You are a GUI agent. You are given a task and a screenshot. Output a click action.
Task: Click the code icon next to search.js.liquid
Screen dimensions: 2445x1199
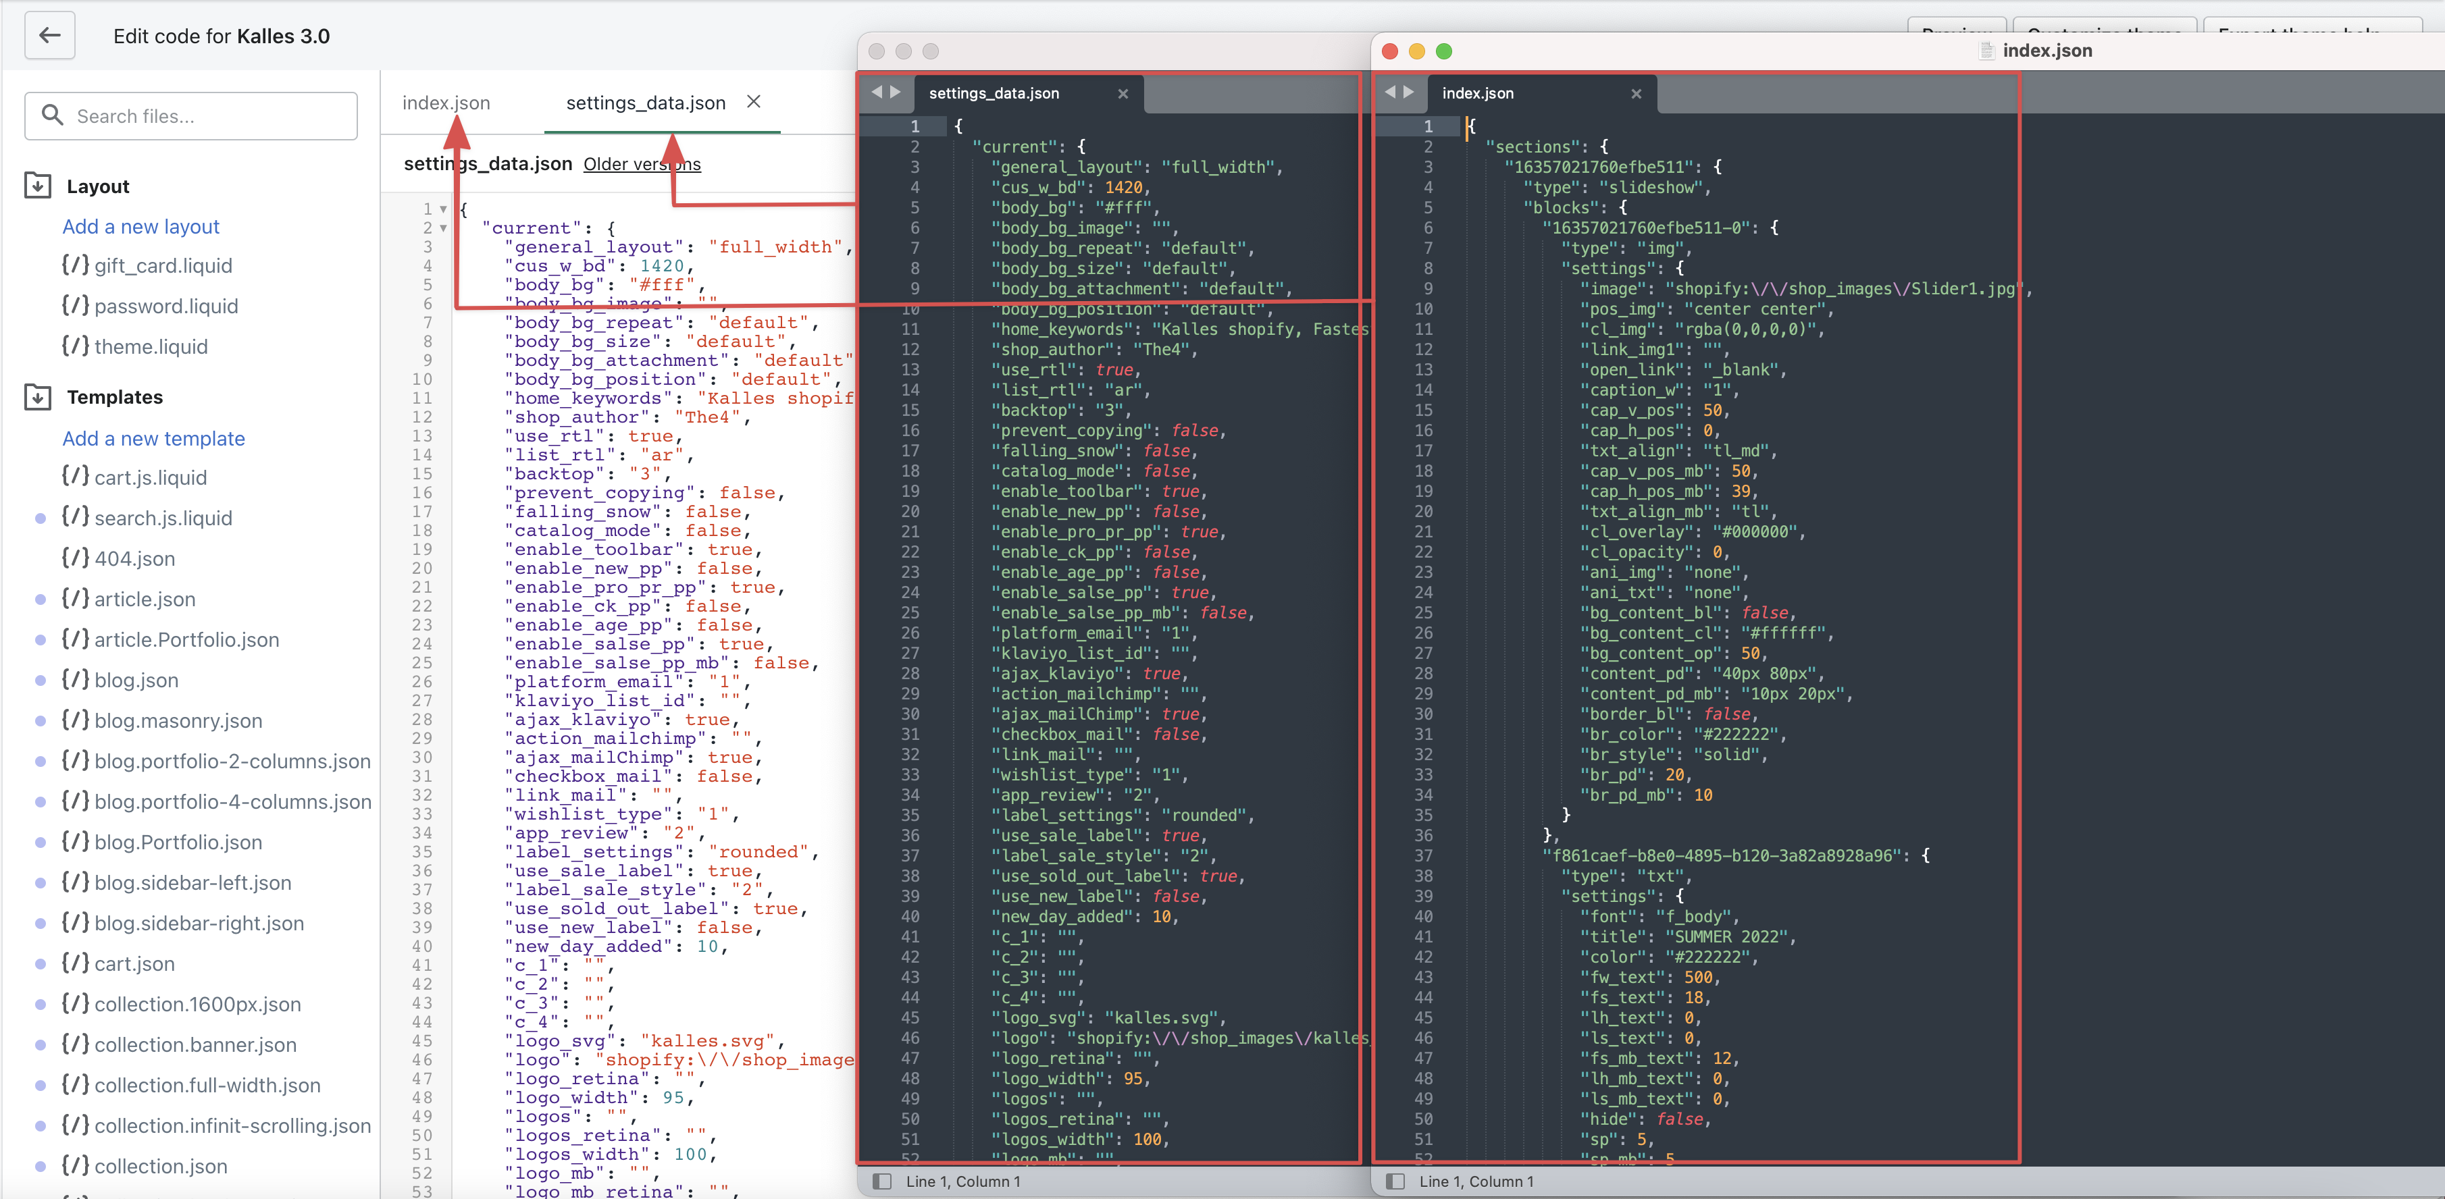click(76, 517)
